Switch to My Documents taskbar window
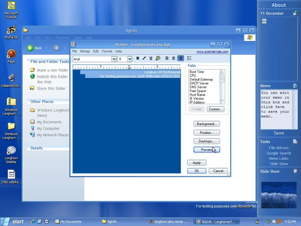The image size is (301, 226). click(68, 222)
